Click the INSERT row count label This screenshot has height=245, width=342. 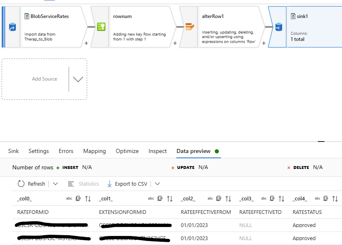pyautogui.click(x=70, y=168)
